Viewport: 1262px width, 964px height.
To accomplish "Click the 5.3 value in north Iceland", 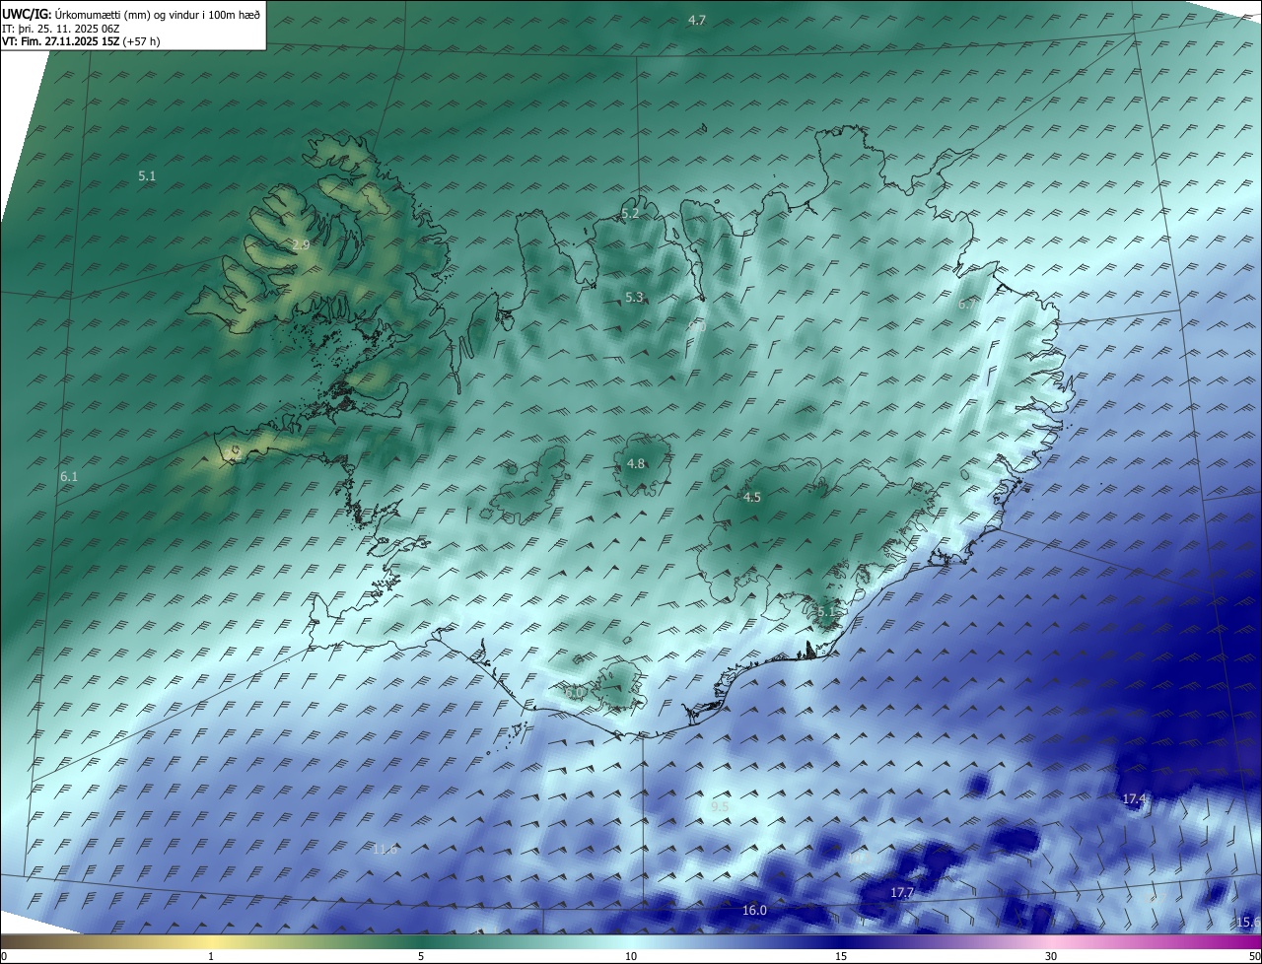I will tap(634, 297).
